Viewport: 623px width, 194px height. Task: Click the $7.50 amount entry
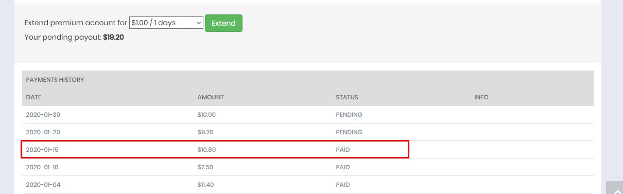pyautogui.click(x=205, y=167)
